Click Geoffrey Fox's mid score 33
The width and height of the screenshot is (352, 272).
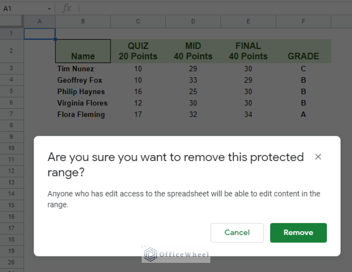click(x=193, y=80)
